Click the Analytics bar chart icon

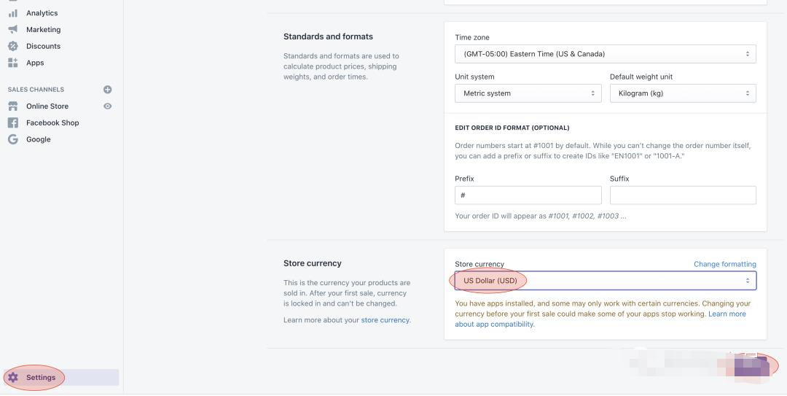tap(12, 13)
